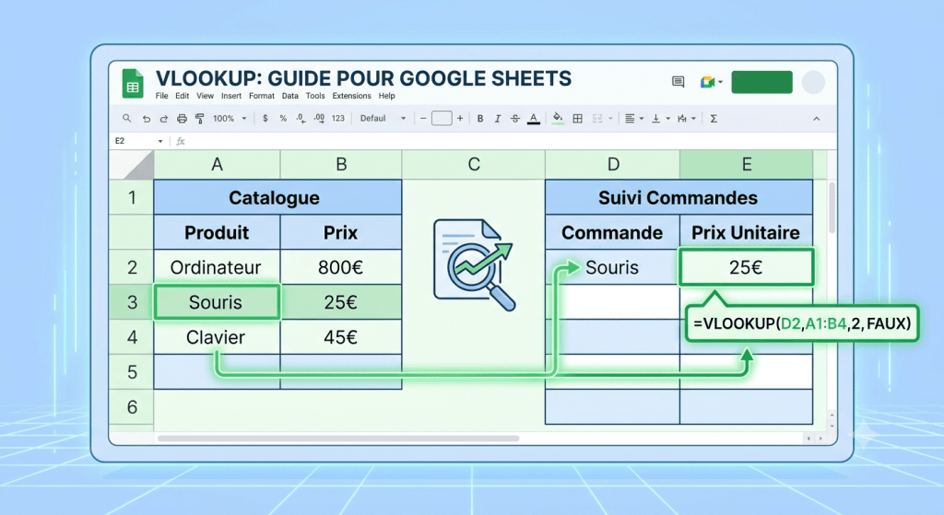944x515 pixels.
Task: Click the green Share button
Action: [x=761, y=82]
